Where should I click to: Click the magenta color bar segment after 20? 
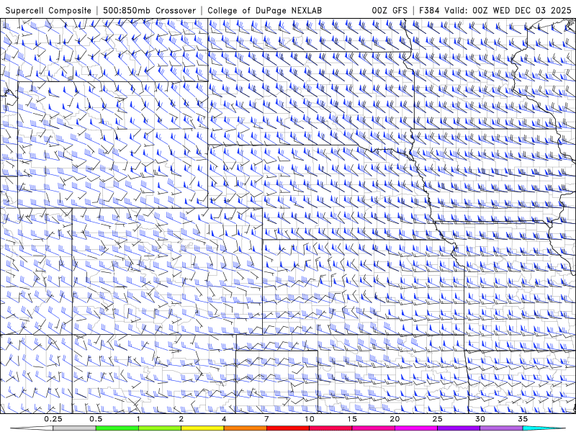416,428
